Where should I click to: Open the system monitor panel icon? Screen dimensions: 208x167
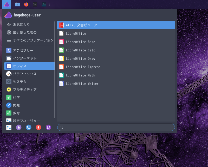click(44, 4)
